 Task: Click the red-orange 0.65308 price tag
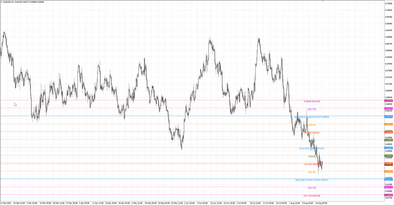[389, 132]
